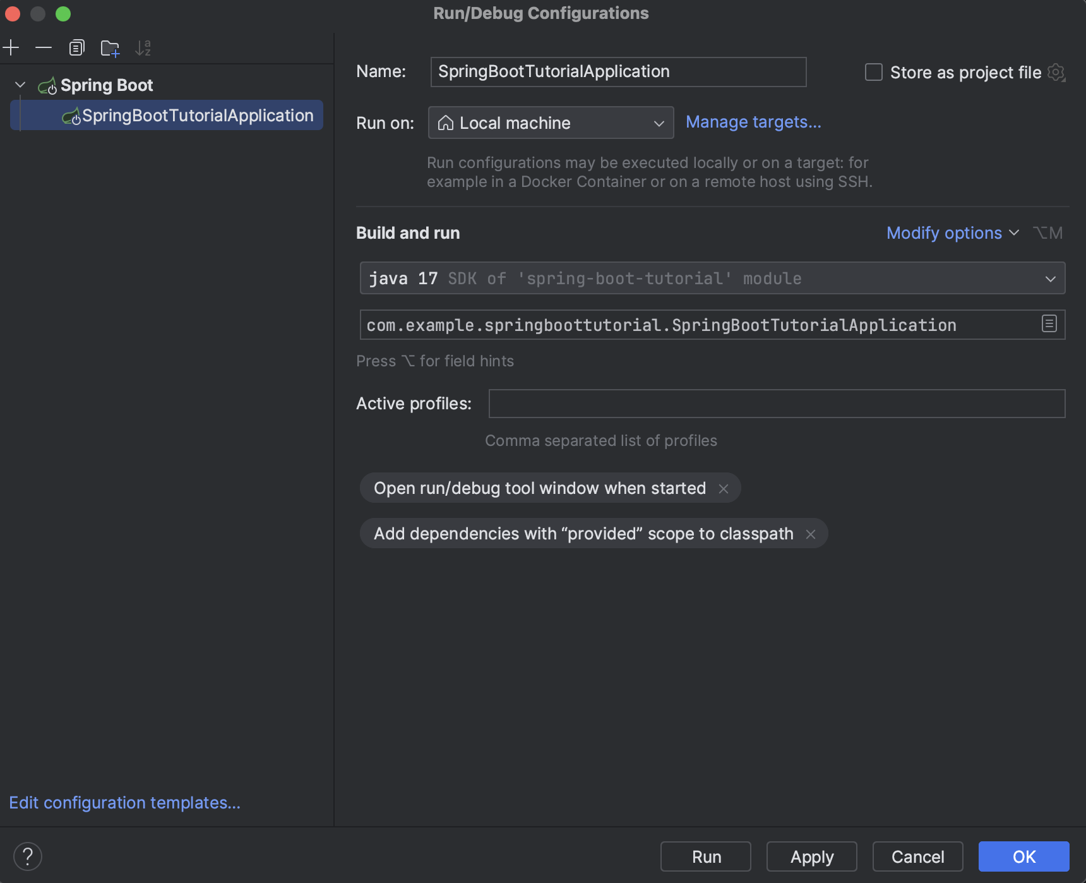Remove the provided scope dependencies tag

click(811, 533)
